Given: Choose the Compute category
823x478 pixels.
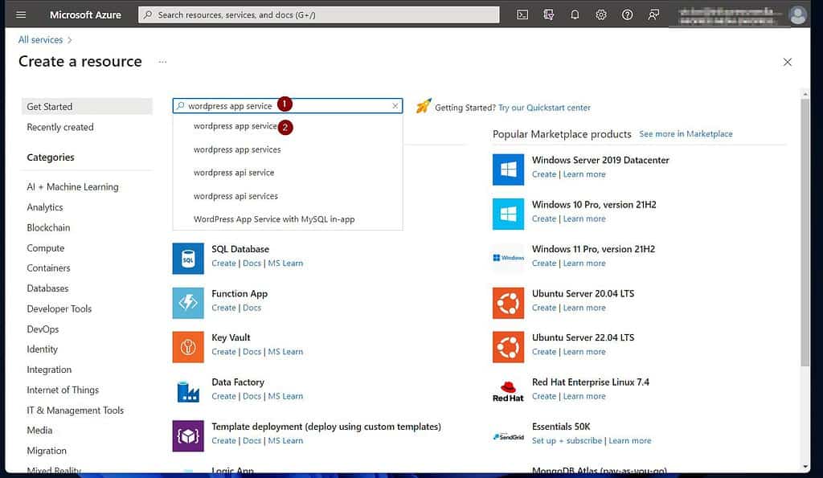Looking at the screenshot, I should (46, 248).
